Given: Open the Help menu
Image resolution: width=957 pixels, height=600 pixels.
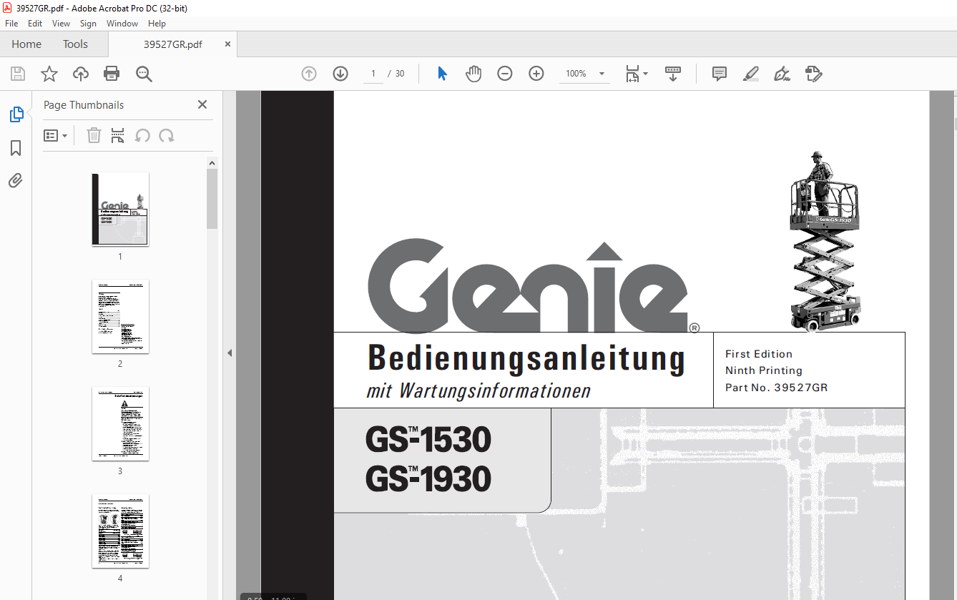Looking at the screenshot, I should click(x=157, y=24).
